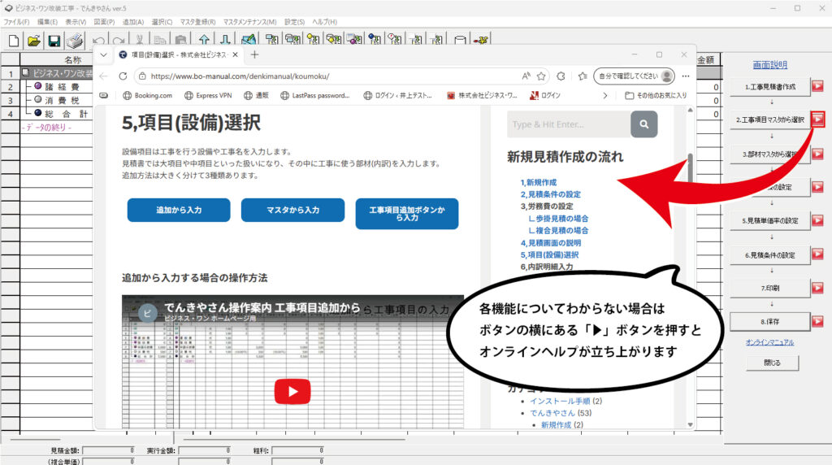Click the Type & Hit Enter search field
The image size is (832, 465).
coord(569,124)
